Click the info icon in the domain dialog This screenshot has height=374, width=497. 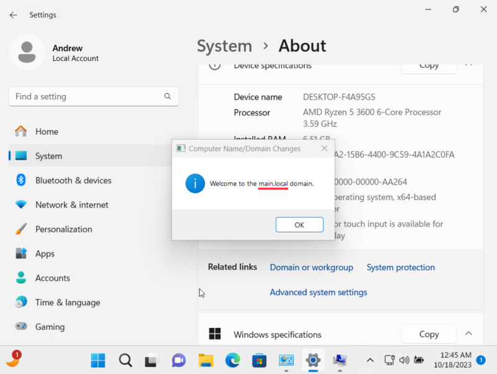194,183
